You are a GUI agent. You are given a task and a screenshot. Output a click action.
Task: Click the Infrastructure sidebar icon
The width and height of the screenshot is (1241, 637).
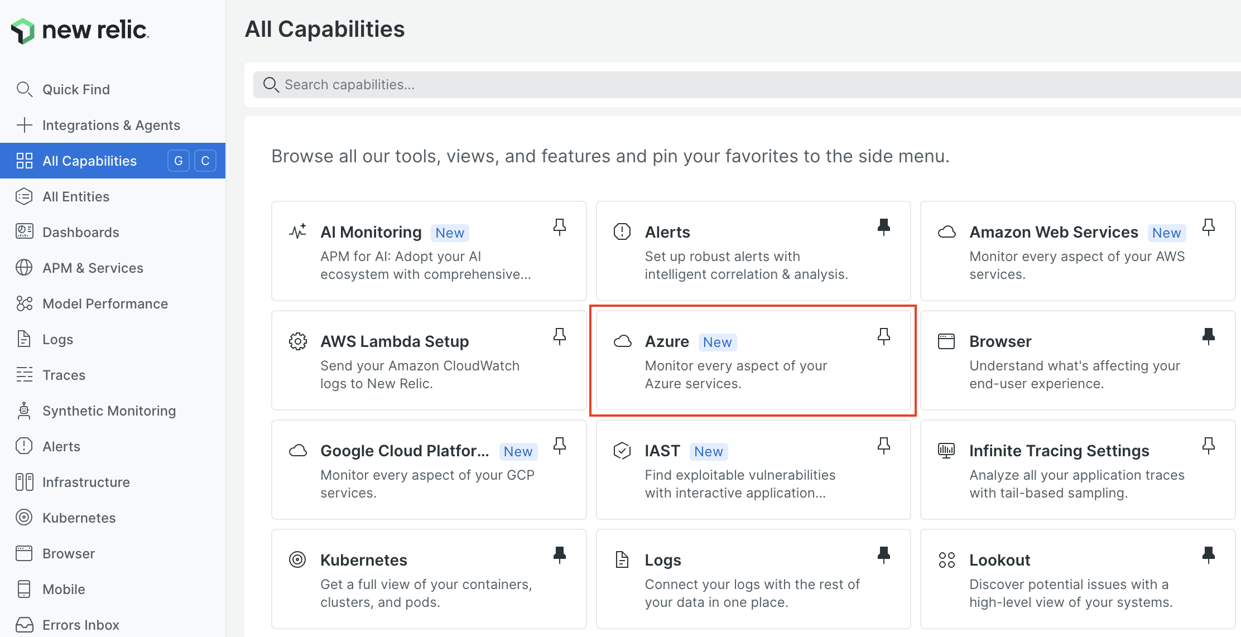coord(24,482)
